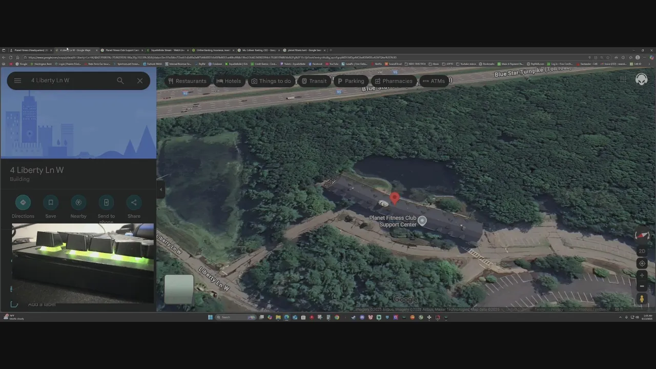Select the Parking chip
The image size is (656, 369).
pos(351,81)
